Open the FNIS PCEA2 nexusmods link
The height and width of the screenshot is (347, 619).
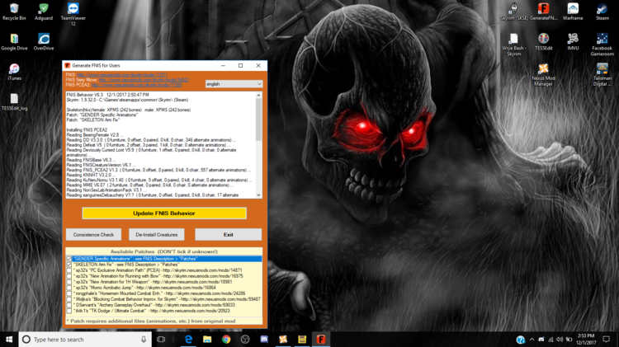[x=136, y=85]
